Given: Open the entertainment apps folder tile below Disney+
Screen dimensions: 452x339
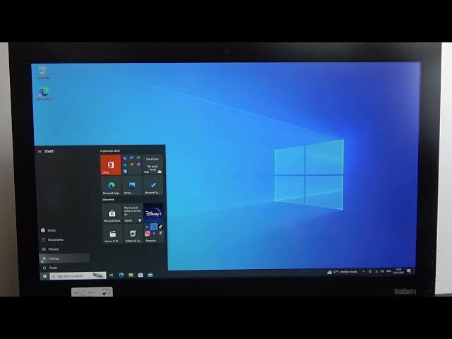Looking at the screenshot, I should 154,233.
